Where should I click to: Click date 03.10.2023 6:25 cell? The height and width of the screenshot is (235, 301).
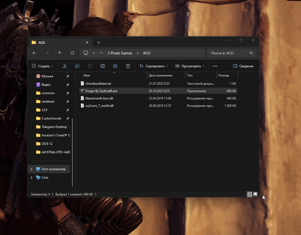pos(159,91)
